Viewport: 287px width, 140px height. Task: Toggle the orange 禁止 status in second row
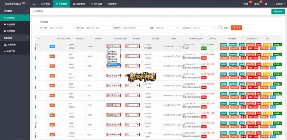pyautogui.click(x=52, y=56)
